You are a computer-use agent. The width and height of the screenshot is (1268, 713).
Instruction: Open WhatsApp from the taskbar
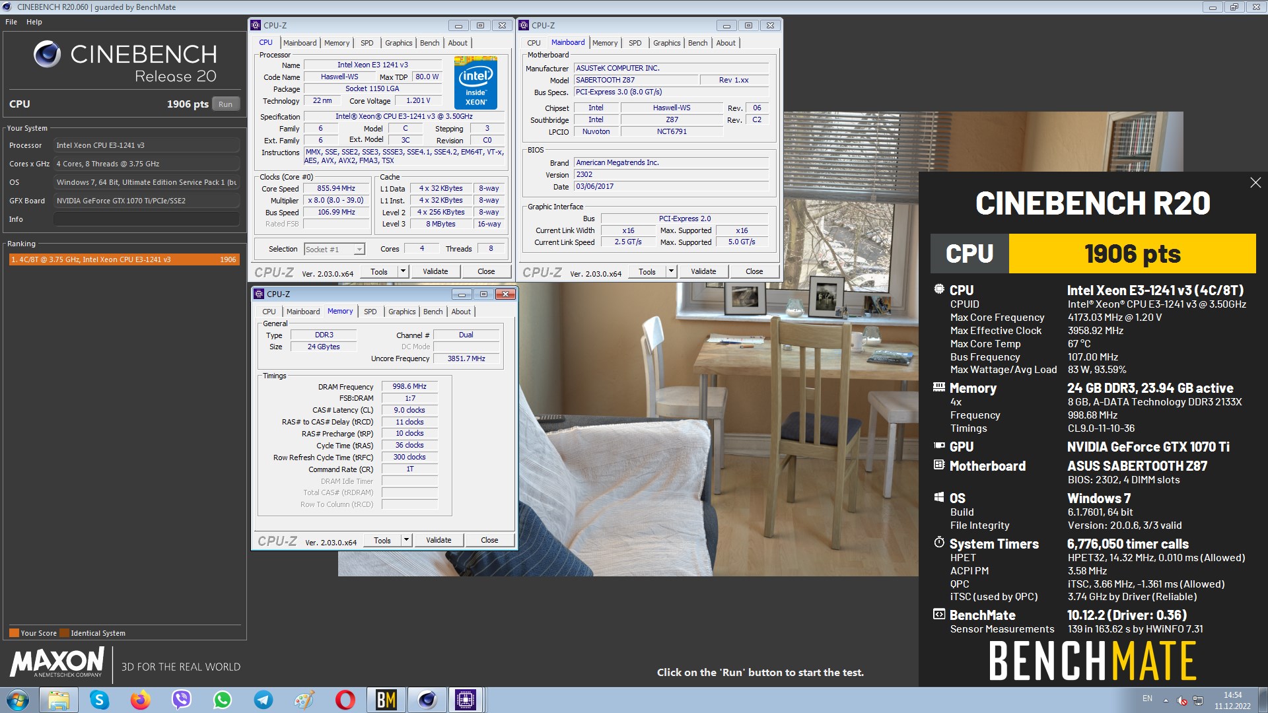point(222,700)
